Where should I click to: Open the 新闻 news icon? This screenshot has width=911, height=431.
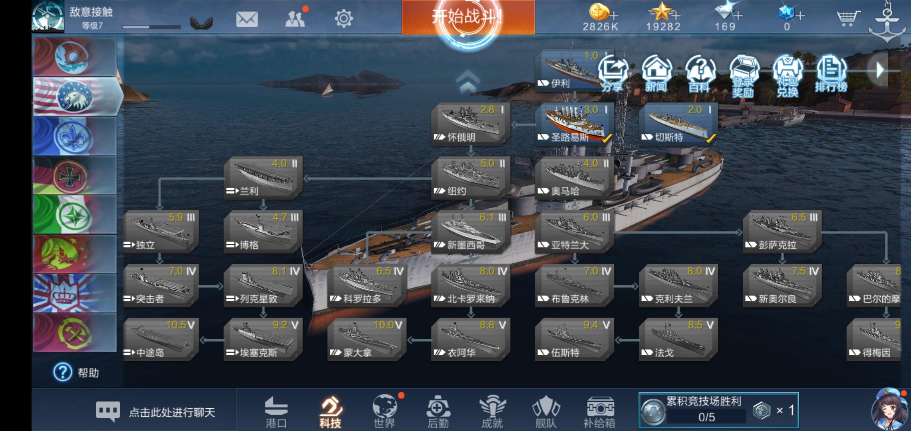pyautogui.click(x=656, y=74)
